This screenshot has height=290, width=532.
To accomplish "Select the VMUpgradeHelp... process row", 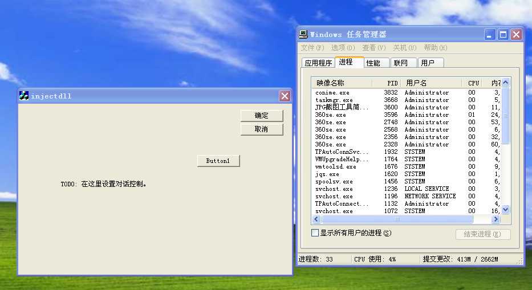I will click(407, 160).
